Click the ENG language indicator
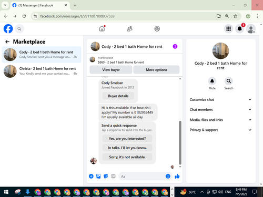 click(228, 192)
